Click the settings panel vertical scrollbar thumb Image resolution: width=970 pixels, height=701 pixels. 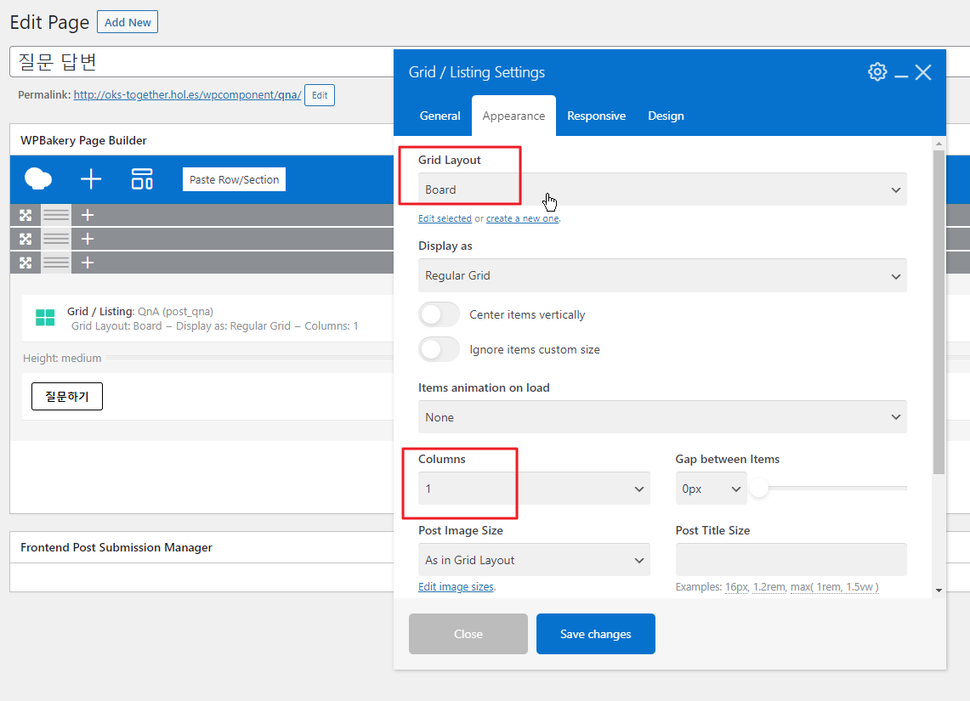[x=939, y=312]
